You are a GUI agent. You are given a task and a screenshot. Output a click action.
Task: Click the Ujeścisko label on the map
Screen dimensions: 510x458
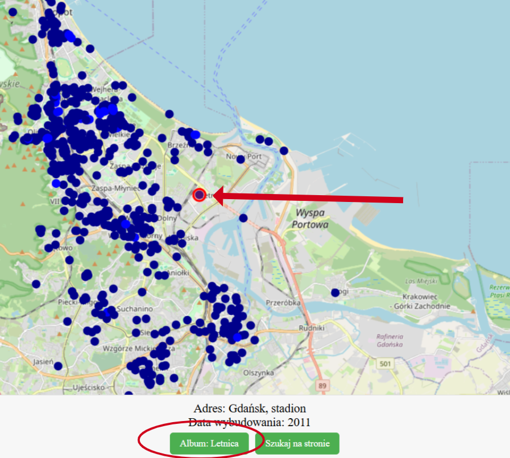point(89,387)
